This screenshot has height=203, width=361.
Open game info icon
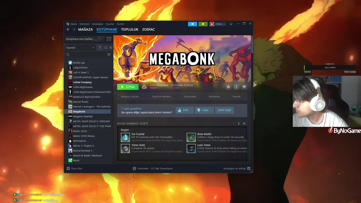(236, 87)
